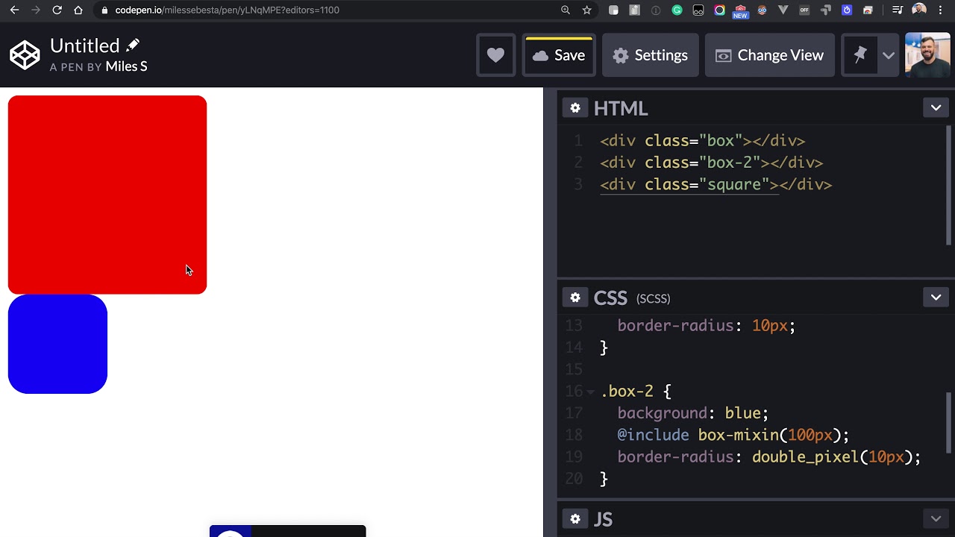Click the HTML panel title
The height and width of the screenshot is (537, 955).
click(621, 108)
